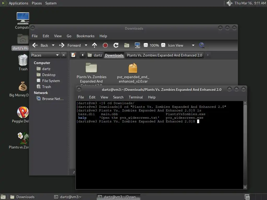Close the Places side pane
Image resolution: width=267 pixels, height=200 pixels.
(x=64, y=55)
